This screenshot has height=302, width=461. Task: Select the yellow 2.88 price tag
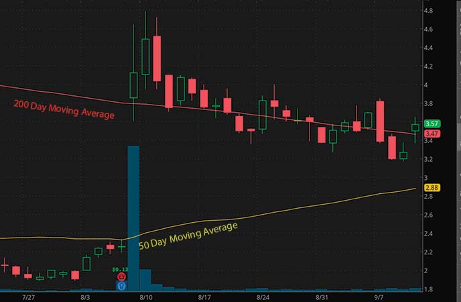pyautogui.click(x=432, y=188)
